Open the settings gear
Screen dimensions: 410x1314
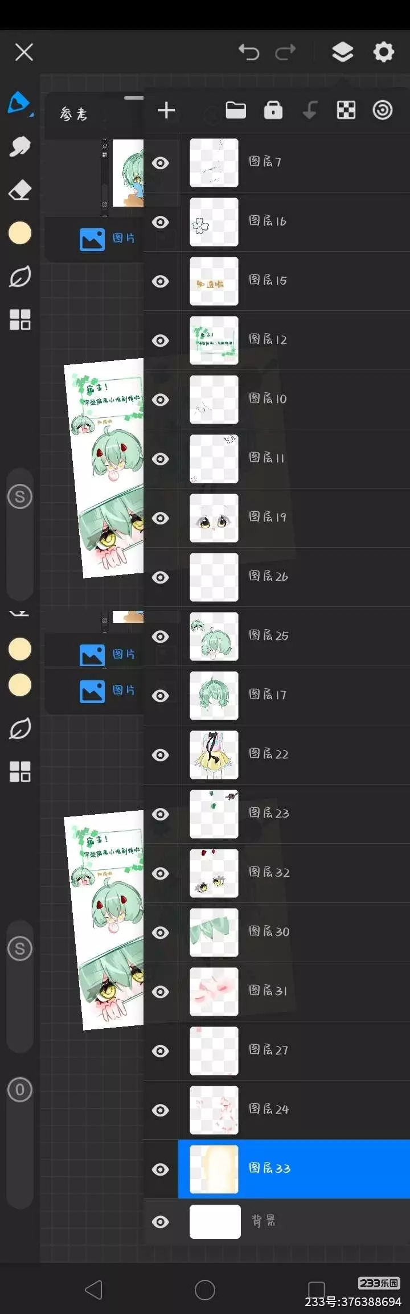[x=384, y=52]
